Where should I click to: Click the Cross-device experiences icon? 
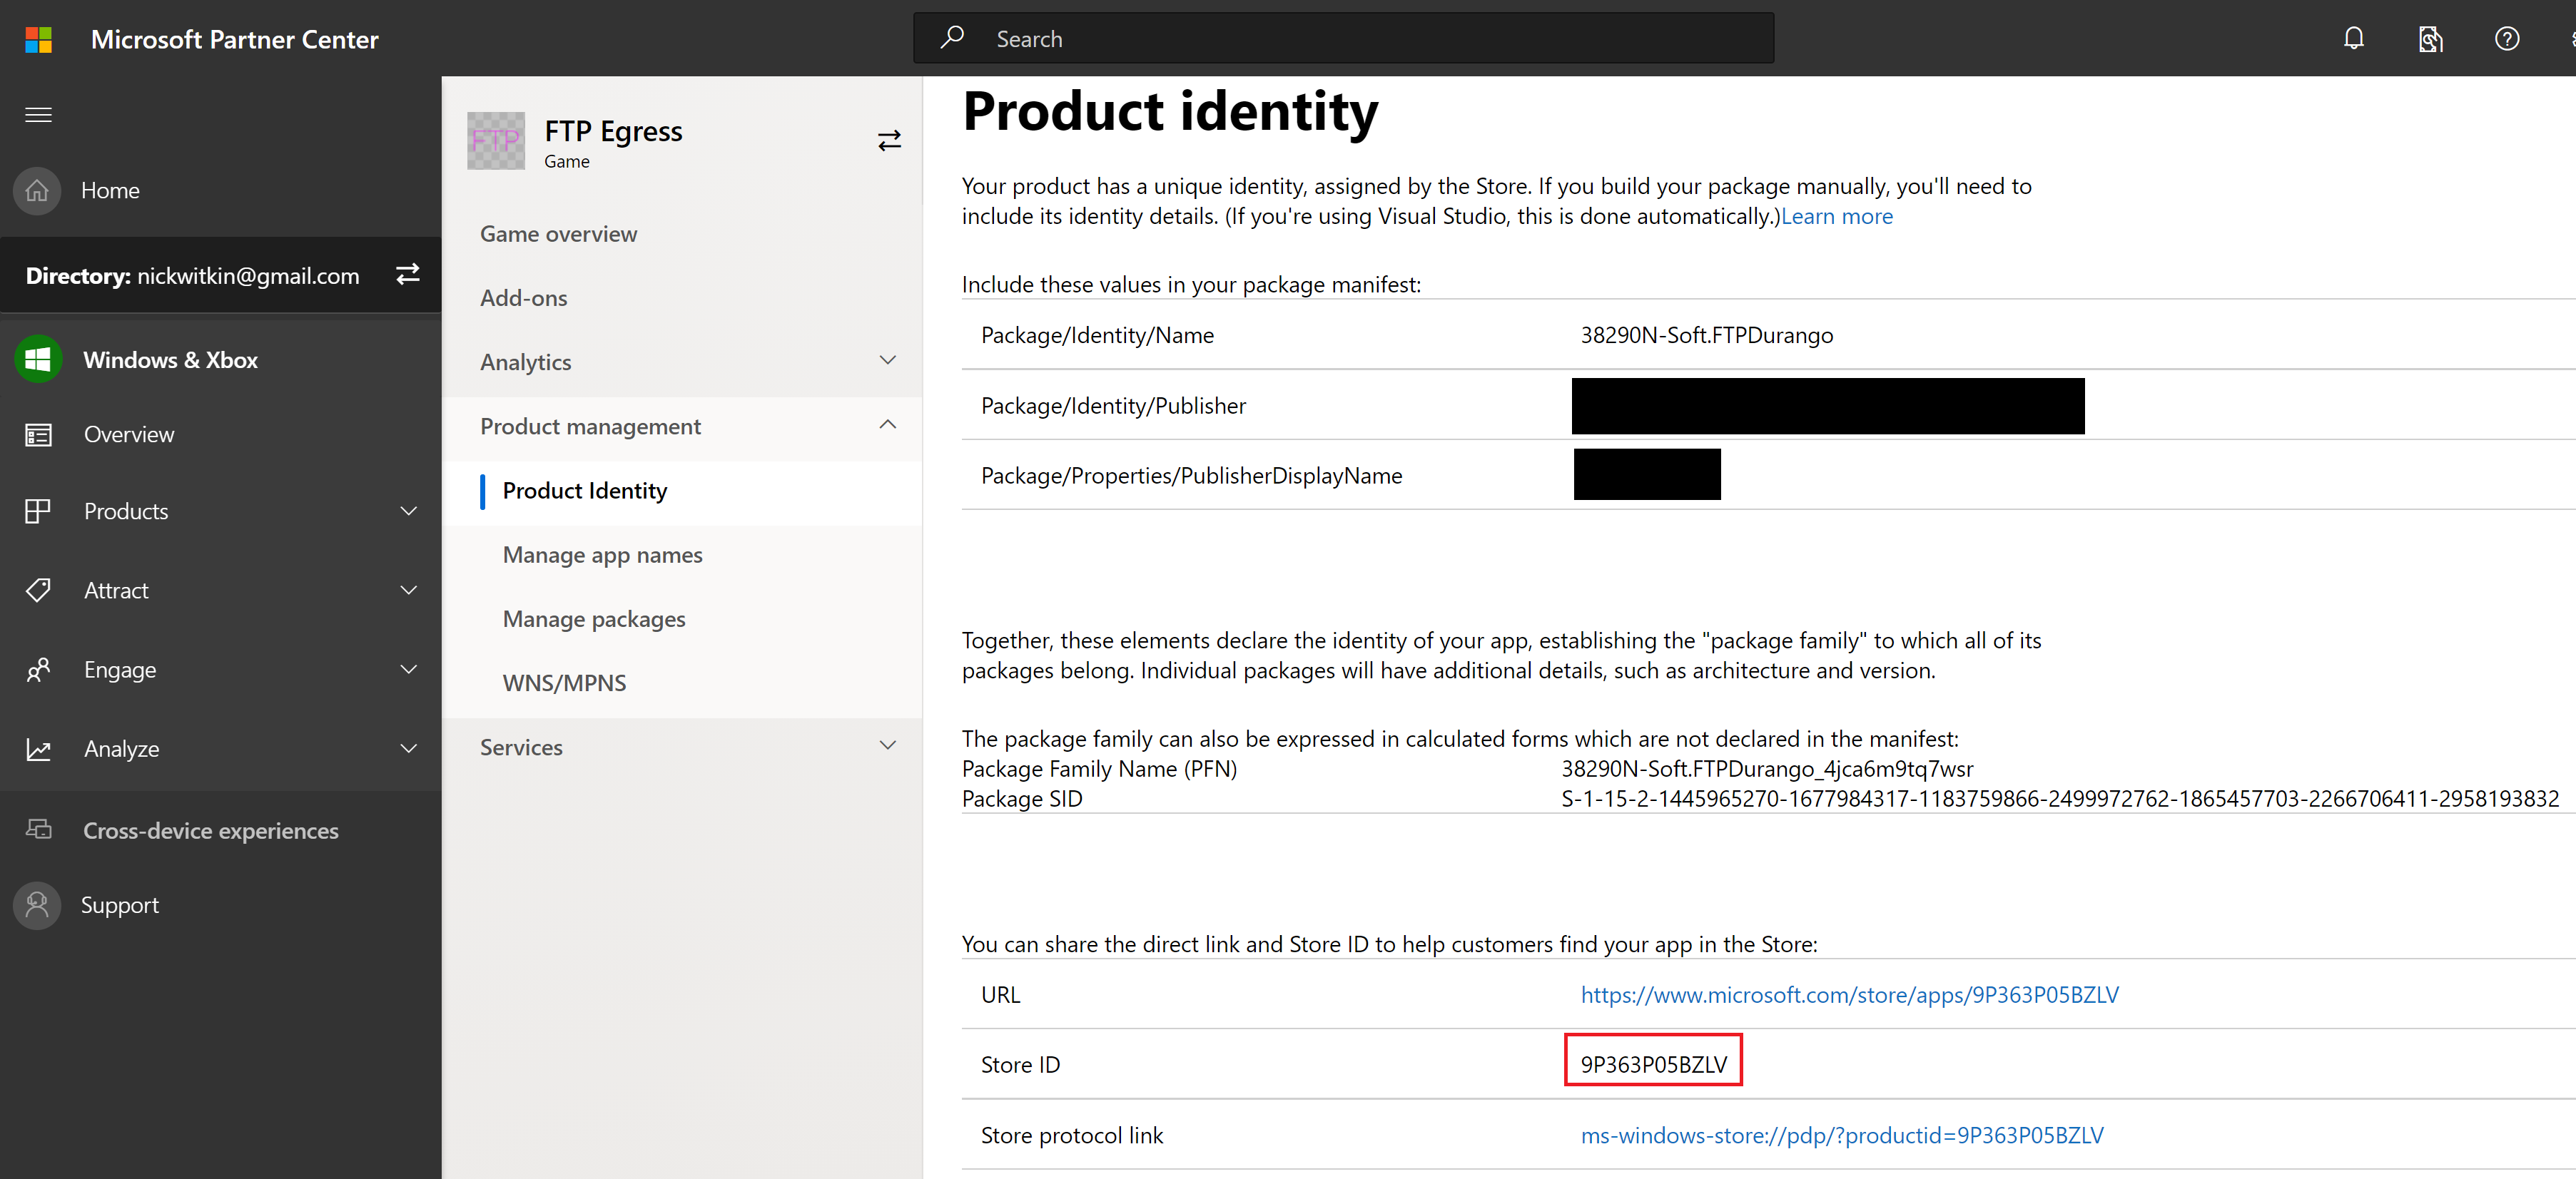38,830
